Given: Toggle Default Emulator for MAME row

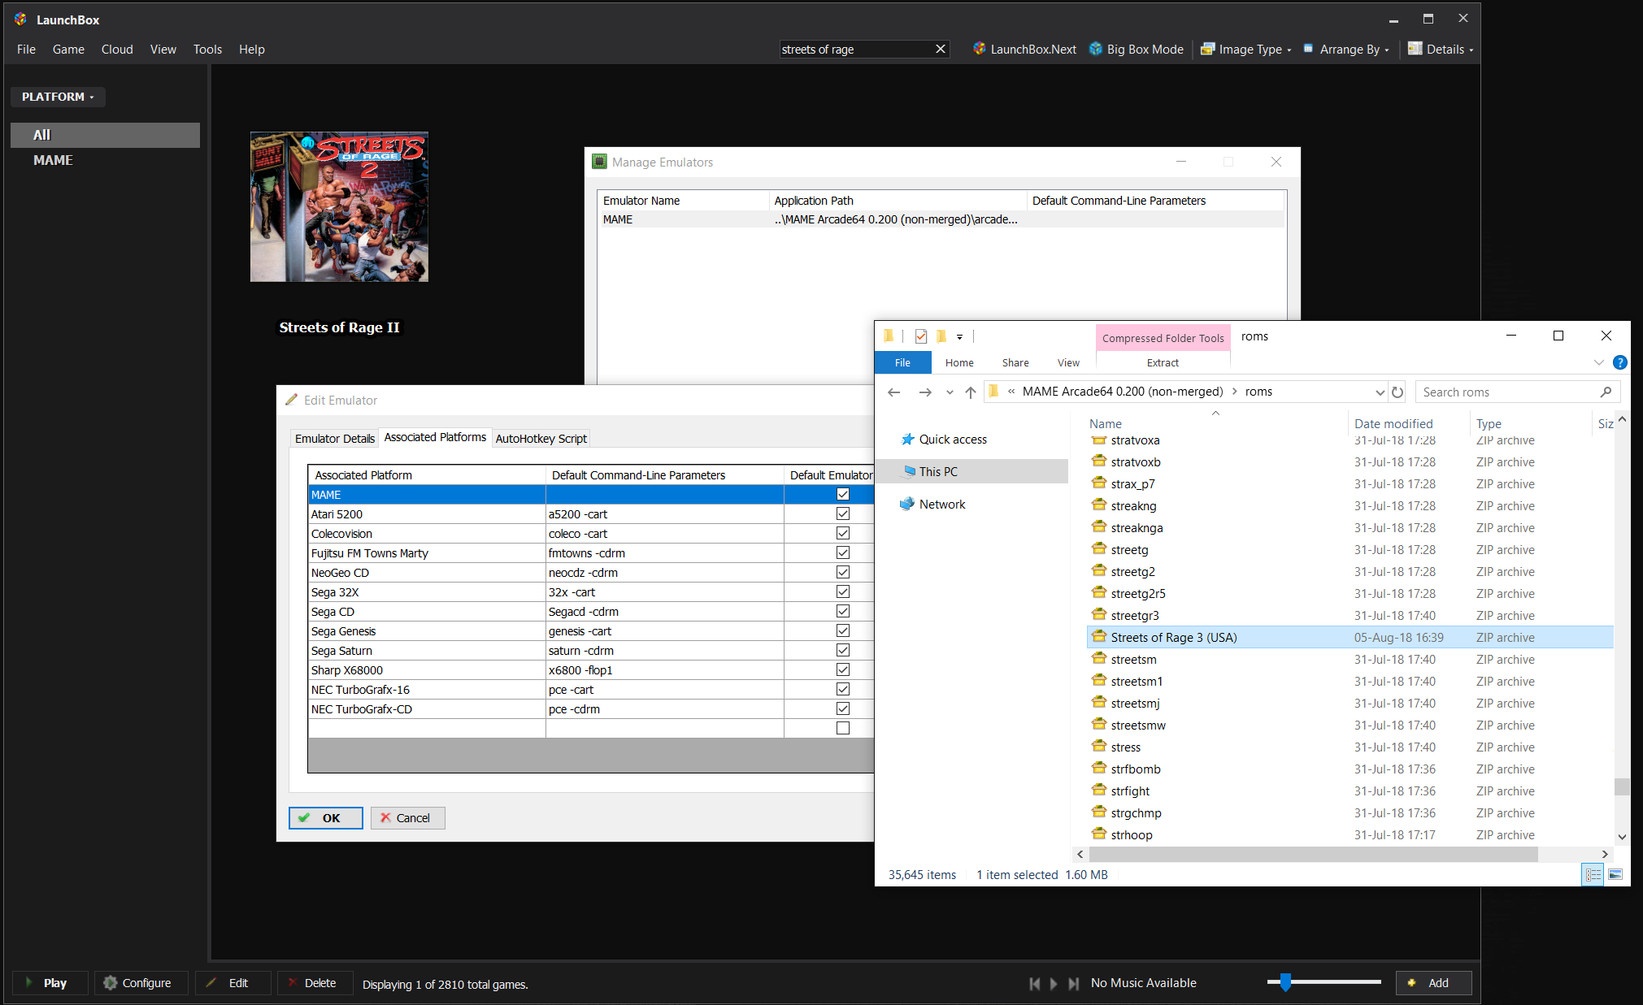Looking at the screenshot, I should pyautogui.click(x=843, y=494).
